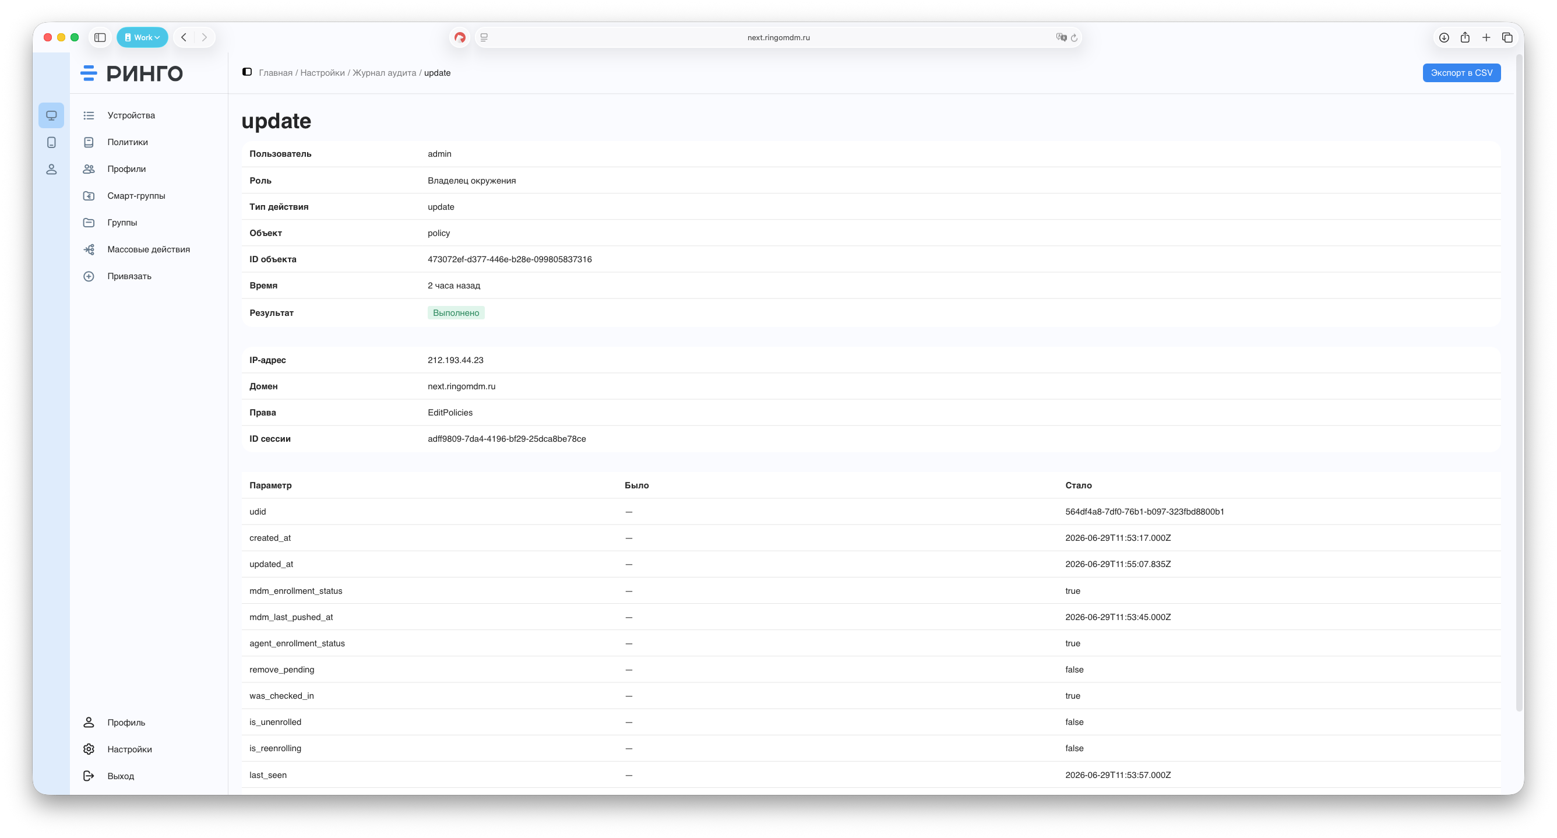Reload the page with the refresh icon
The width and height of the screenshot is (1557, 838).
1074,37
